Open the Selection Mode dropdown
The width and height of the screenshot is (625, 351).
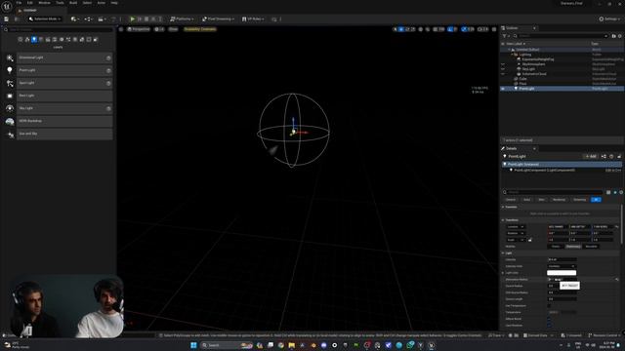click(x=45, y=19)
